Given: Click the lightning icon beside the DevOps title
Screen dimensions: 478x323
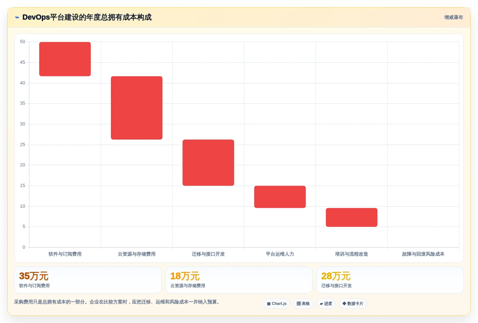Looking at the screenshot, I should click(x=17, y=17).
